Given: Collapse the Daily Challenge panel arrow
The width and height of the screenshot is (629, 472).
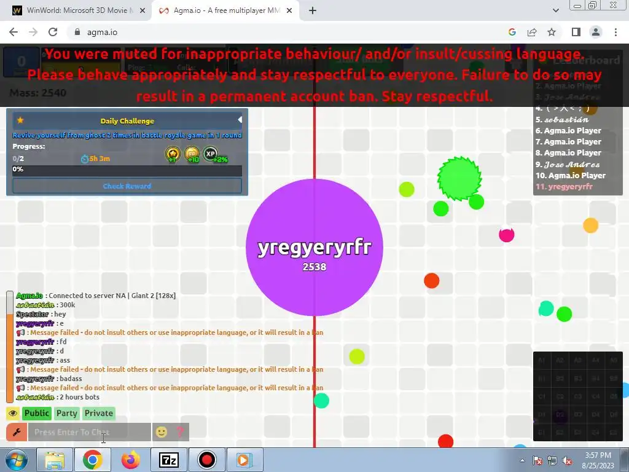Looking at the screenshot, I should click(x=240, y=120).
